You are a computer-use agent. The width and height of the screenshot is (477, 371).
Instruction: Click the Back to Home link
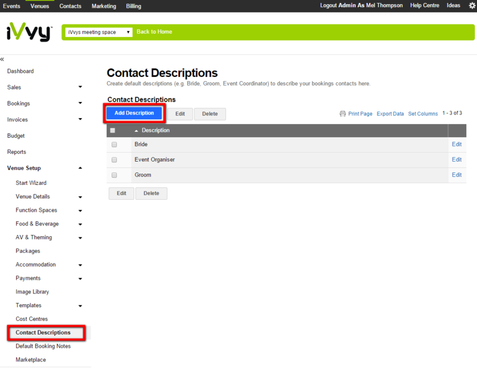[154, 32]
